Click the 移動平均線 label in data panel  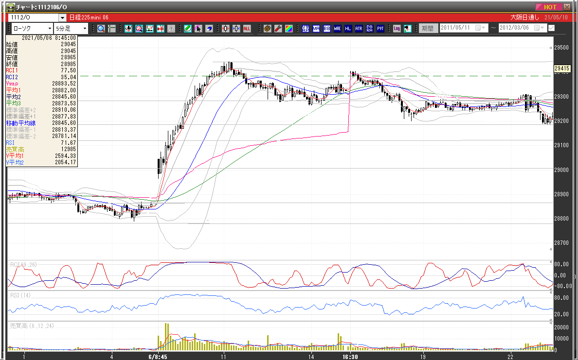(20, 123)
